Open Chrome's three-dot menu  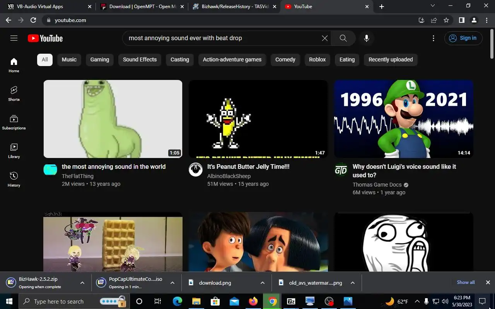pos(486,20)
